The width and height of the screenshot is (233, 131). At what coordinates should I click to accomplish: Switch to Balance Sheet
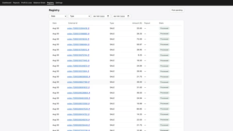(x=39, y=3)
